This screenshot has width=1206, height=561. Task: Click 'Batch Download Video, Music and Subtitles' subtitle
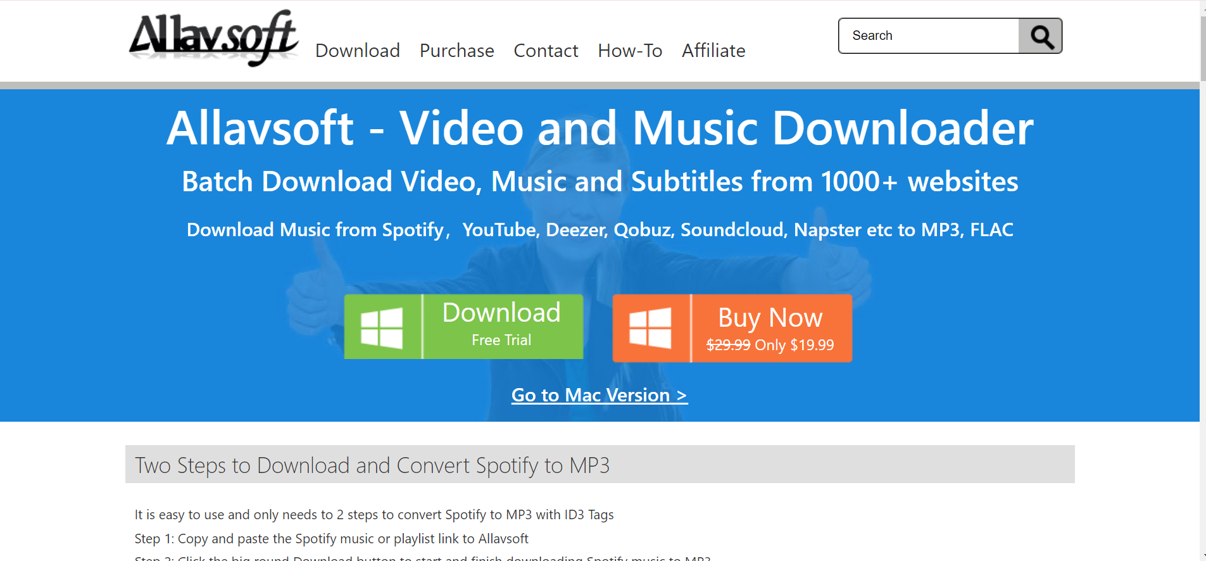(x=600, y=182)
